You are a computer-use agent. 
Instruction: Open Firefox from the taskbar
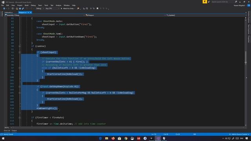113,138
